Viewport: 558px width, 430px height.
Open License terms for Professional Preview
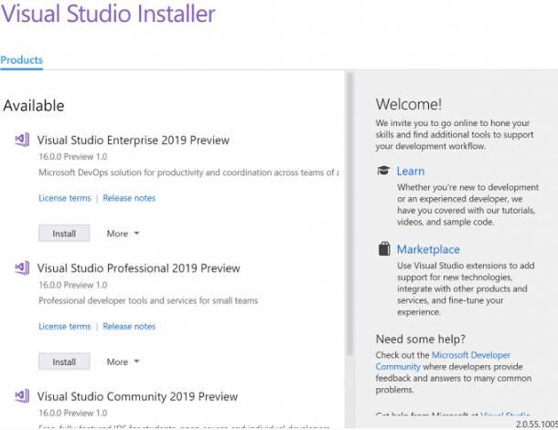tap(64, 326)
